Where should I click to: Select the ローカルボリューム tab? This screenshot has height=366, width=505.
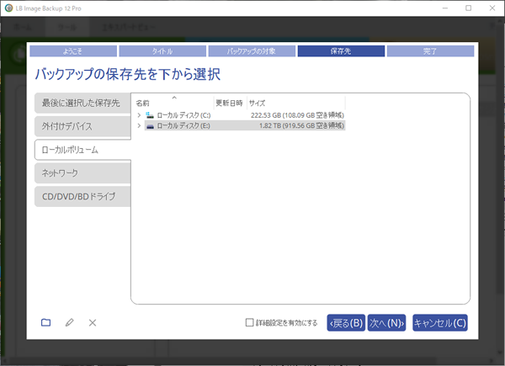tap(82, 150)
